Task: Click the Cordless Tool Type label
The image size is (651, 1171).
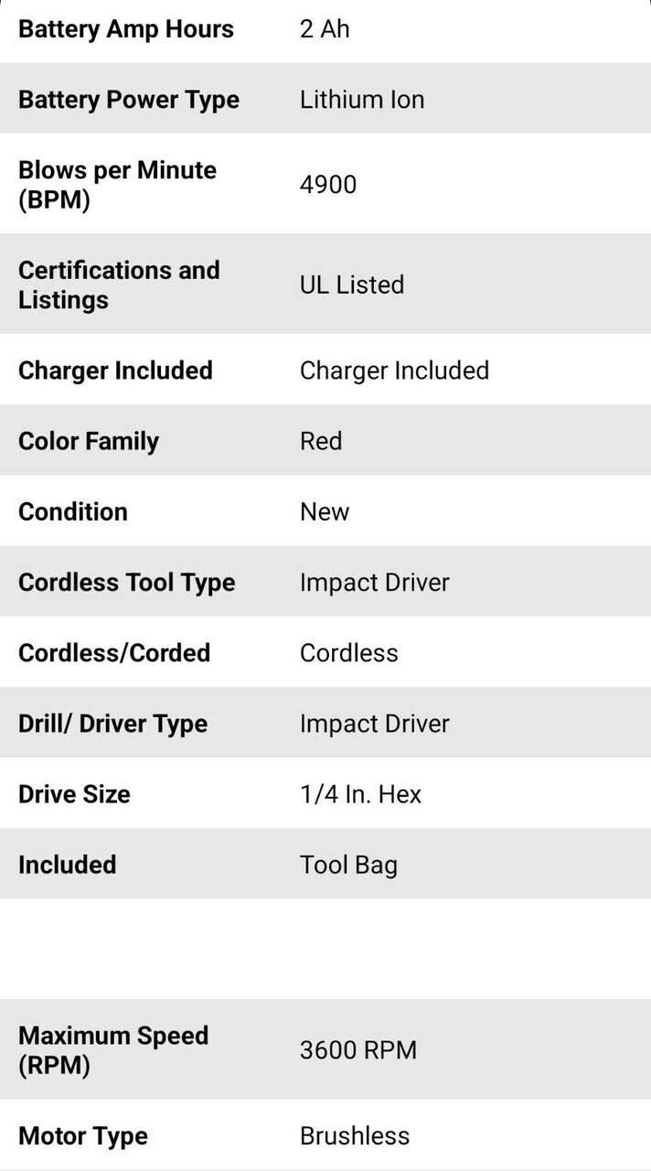Action: click(127, 583)
